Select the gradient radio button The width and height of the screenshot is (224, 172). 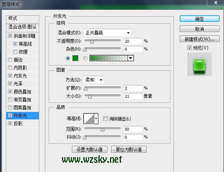click(x=85, y=58)
